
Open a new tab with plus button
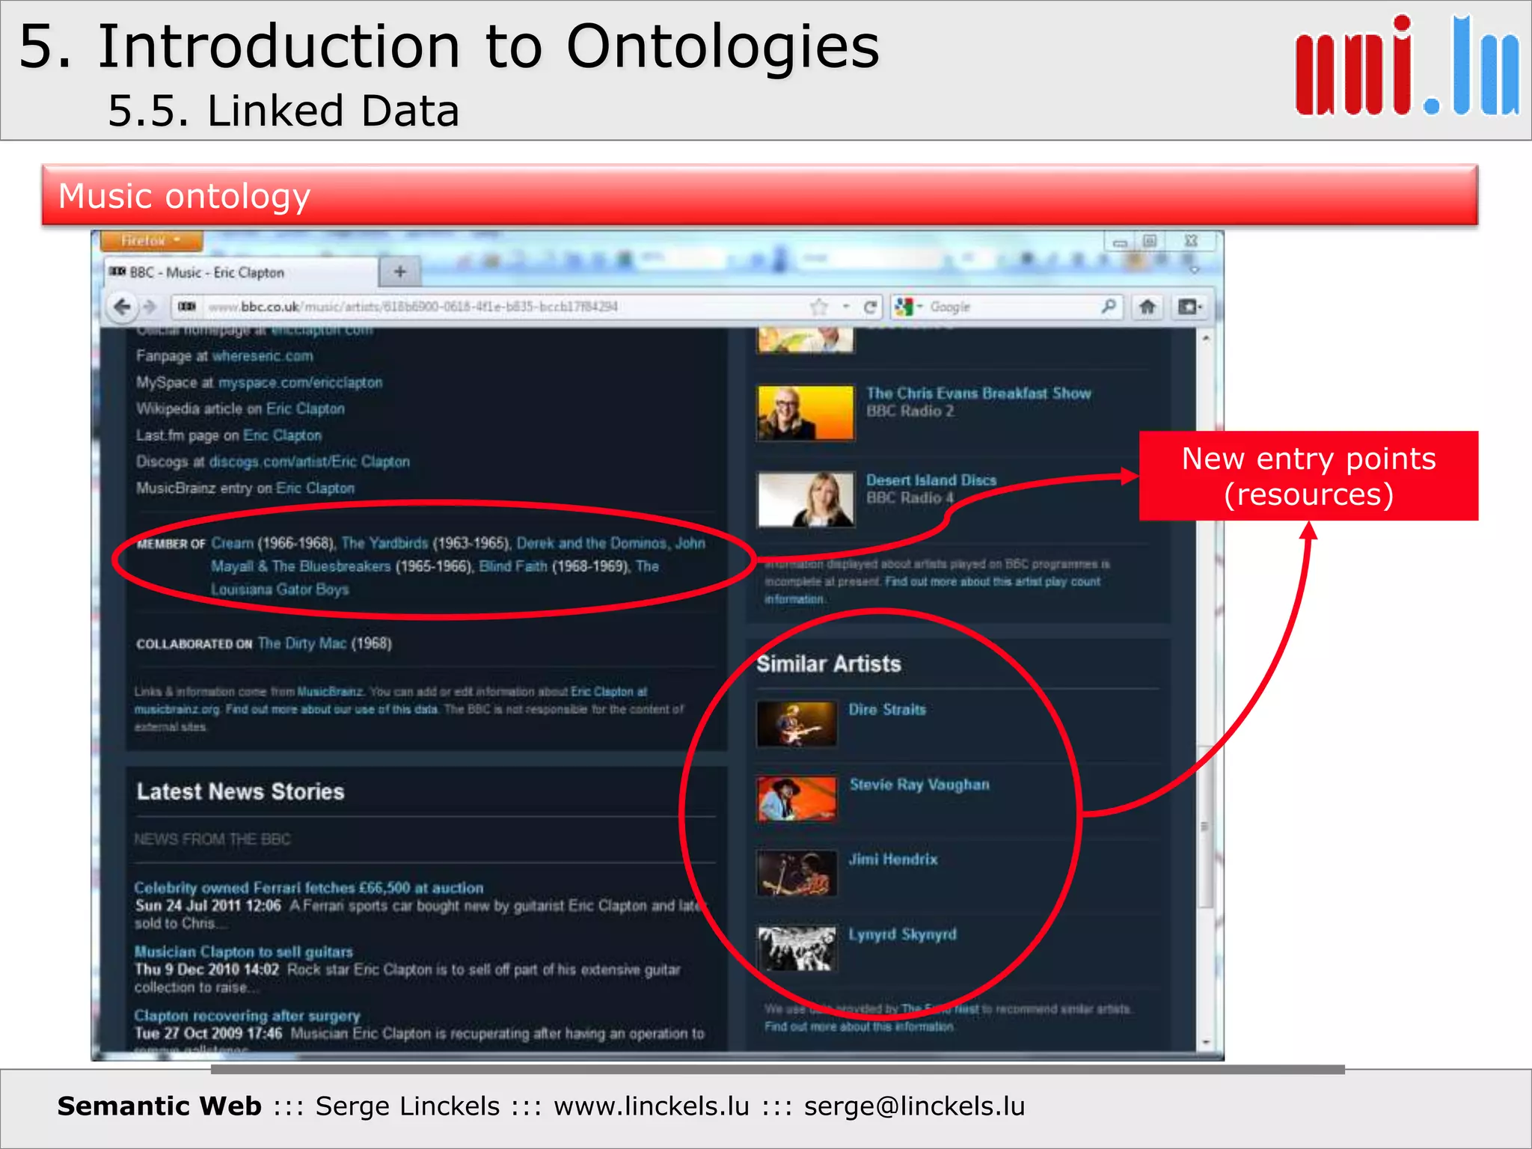click(x=400, y=272)
